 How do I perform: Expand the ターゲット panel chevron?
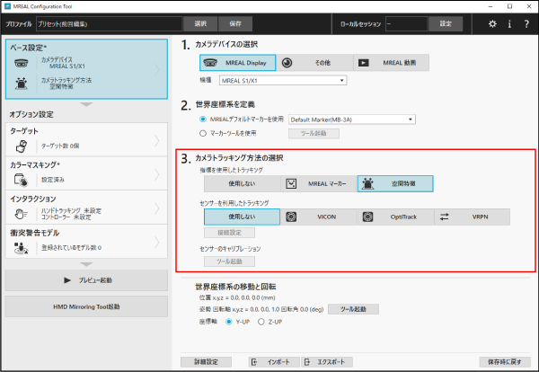pyautogui.click(x=156, y=140)
